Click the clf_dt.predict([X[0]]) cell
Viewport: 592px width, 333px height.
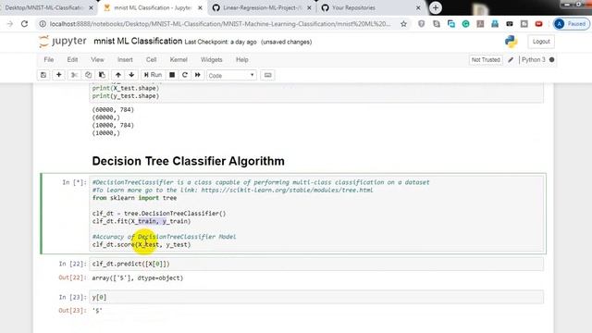(x=316, y=264)
